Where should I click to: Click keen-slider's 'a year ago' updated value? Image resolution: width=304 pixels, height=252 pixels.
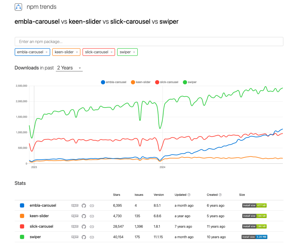coord(182,216)
